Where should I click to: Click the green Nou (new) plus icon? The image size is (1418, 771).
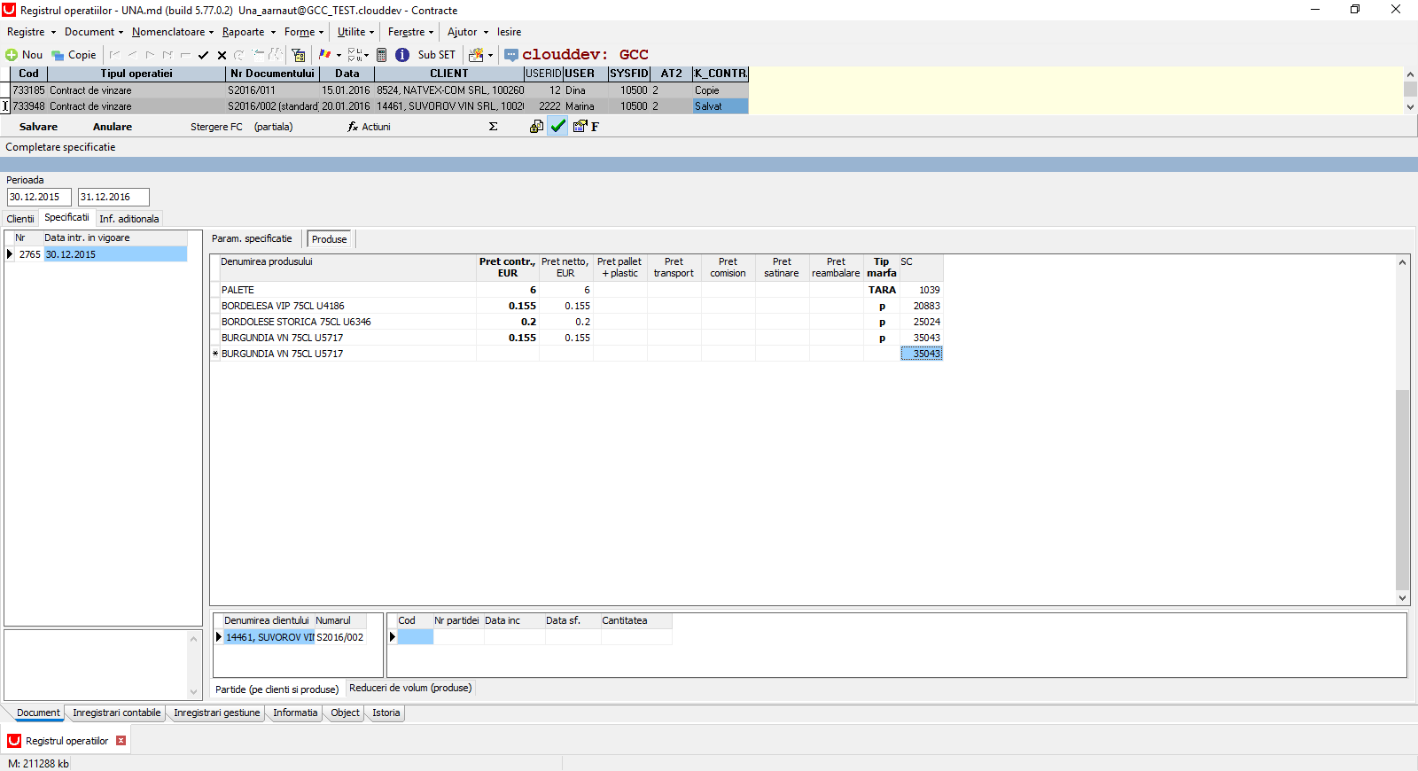12,55
